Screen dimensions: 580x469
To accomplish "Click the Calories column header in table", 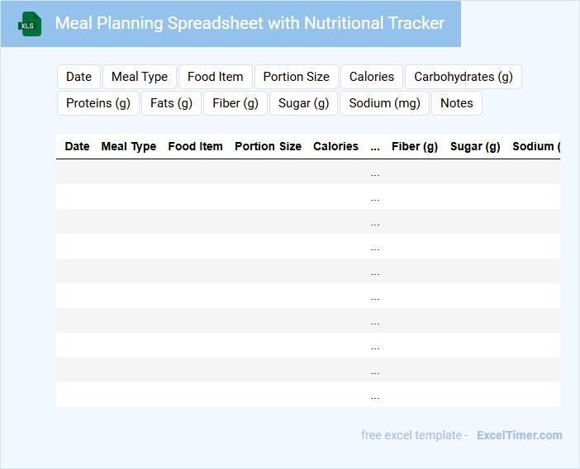I will click(335, 146).
